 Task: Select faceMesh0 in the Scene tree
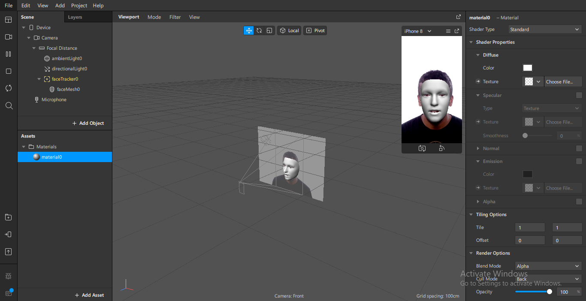[68, 89]
